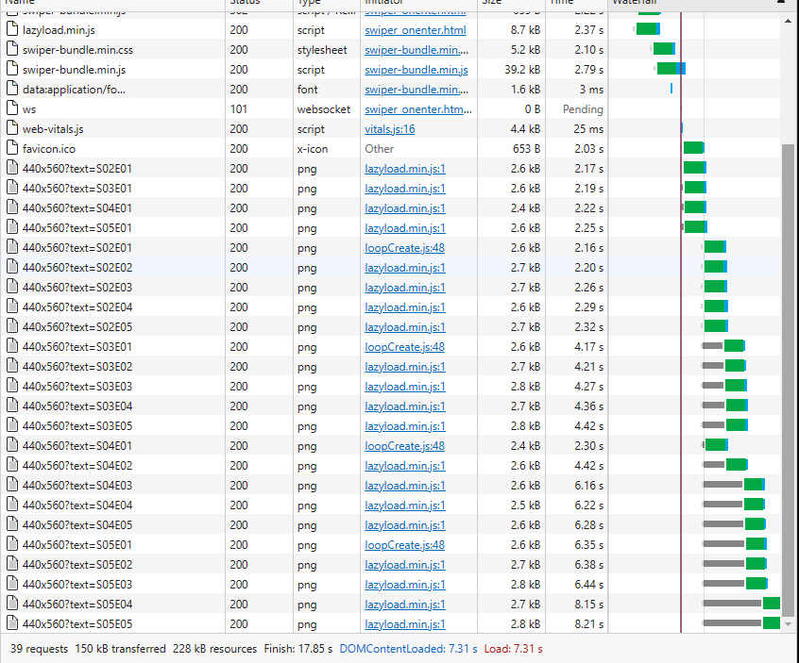Click the data:application font file icon
This screenshot has width=799, height=663.
12,89
